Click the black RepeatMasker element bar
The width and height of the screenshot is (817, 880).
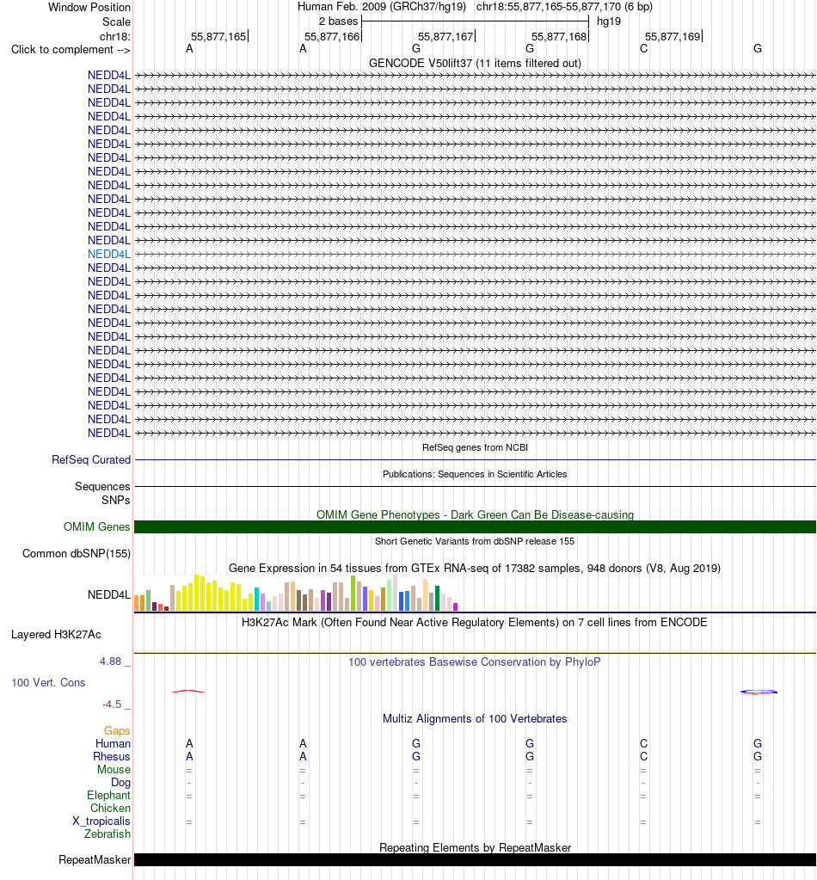click(x=475, y=860)
